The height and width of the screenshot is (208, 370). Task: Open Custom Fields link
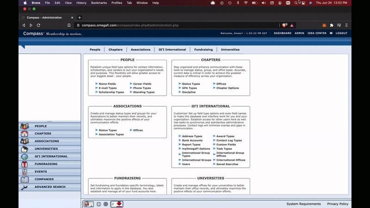226,145
